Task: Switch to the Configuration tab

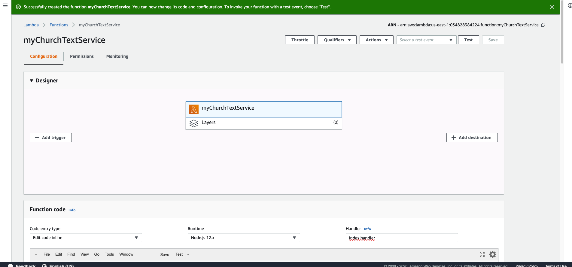Action: [44, 56]
